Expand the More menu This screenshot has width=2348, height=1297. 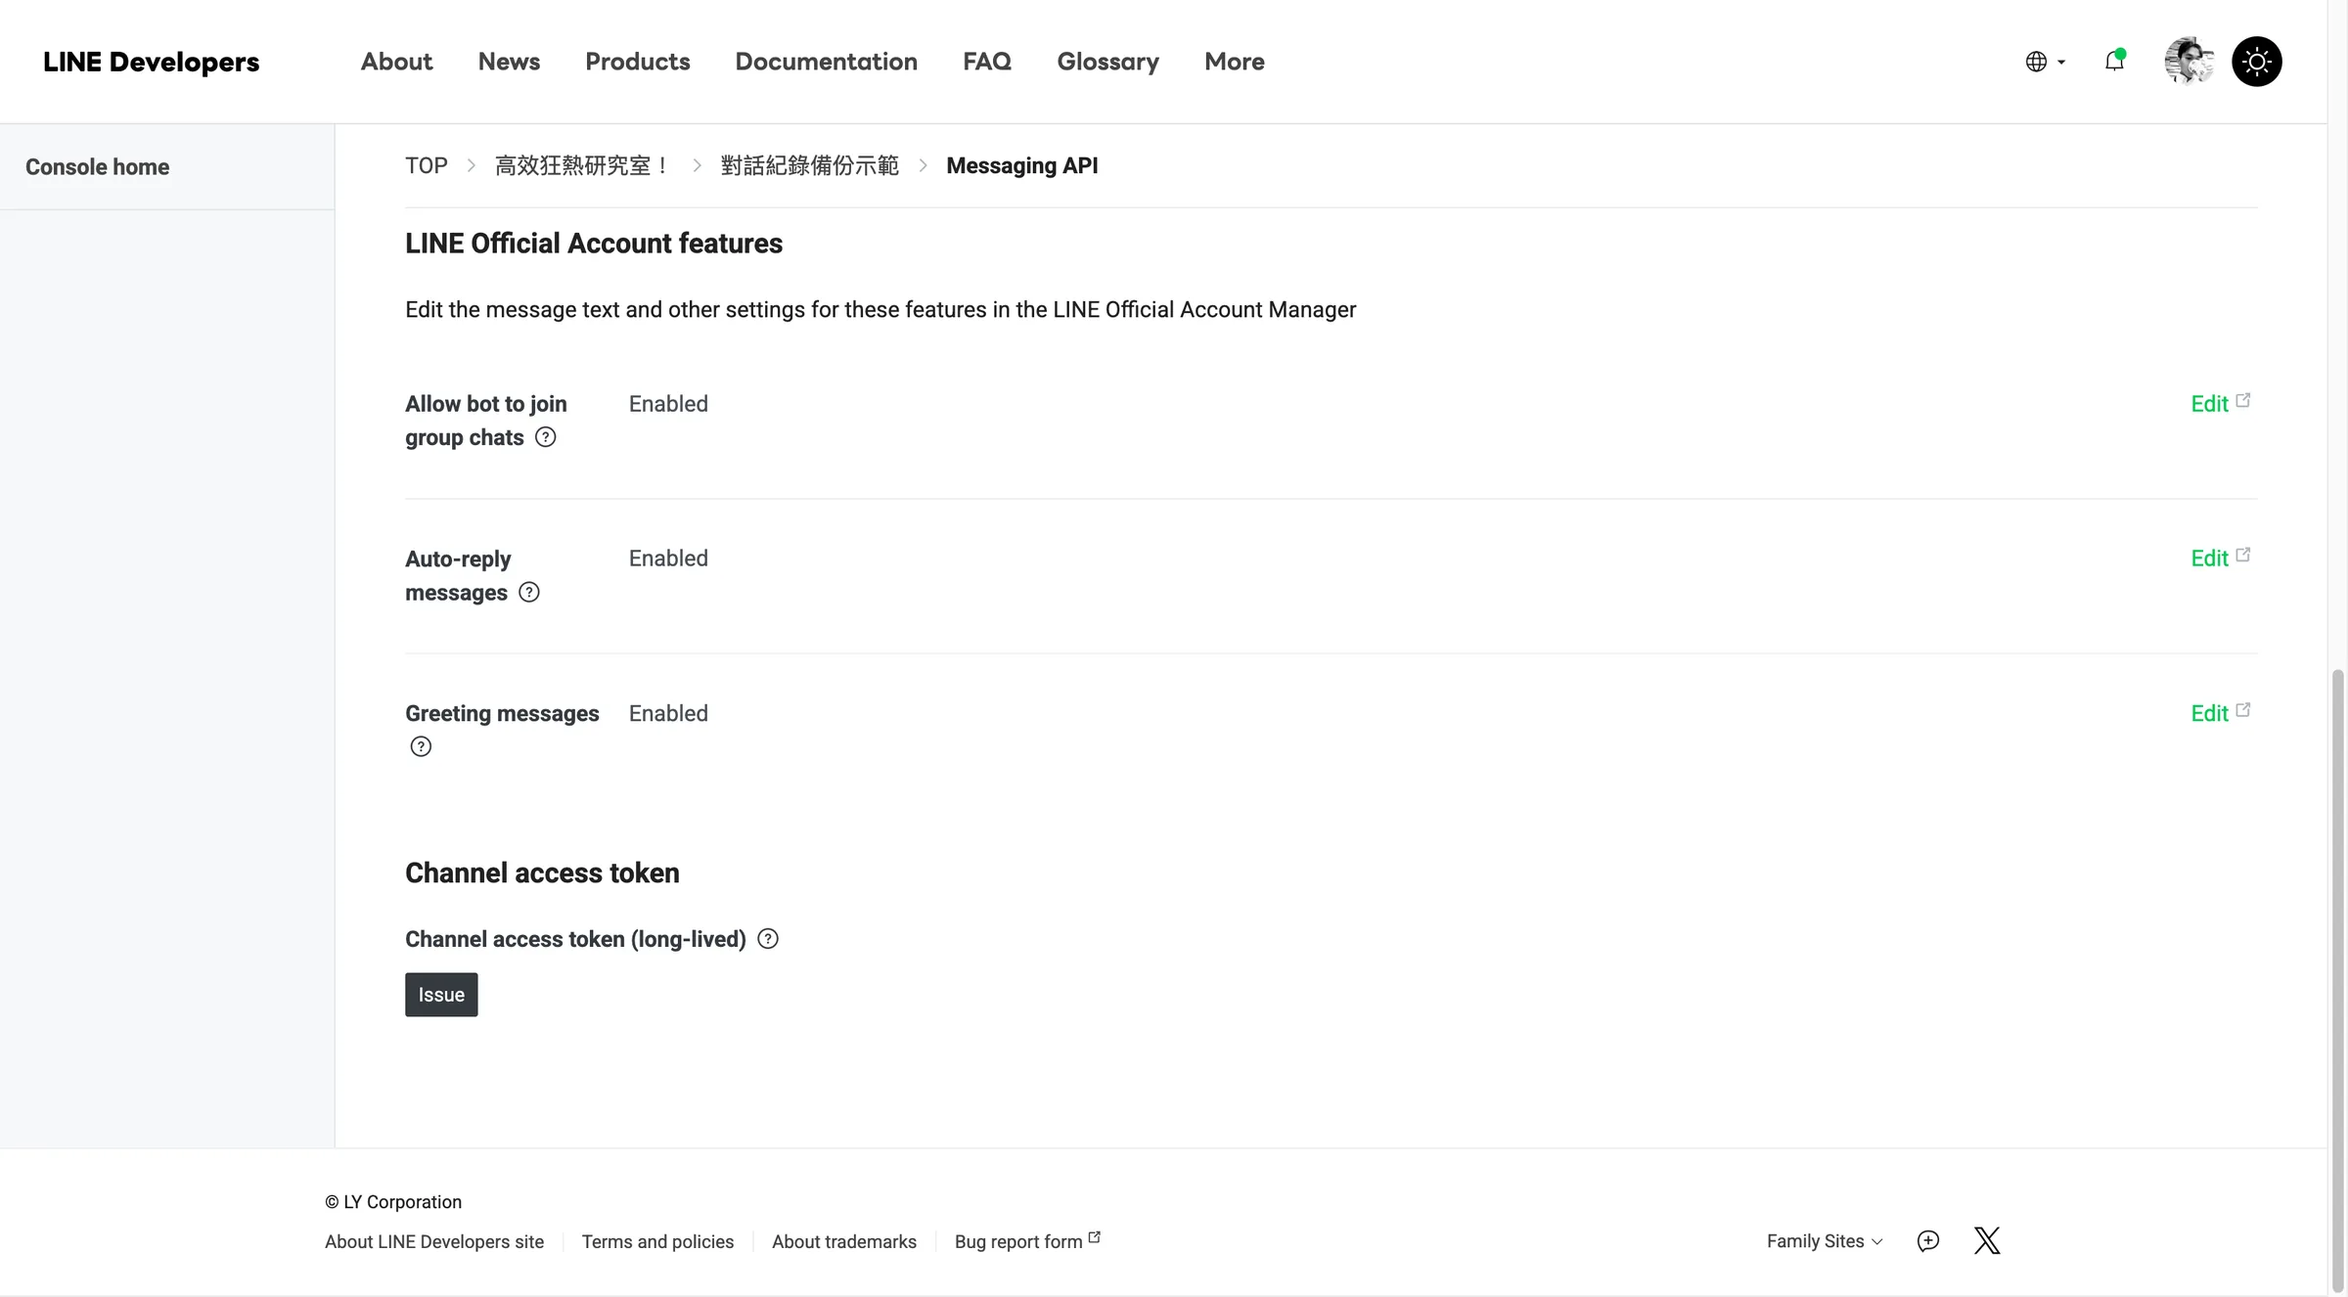(x=1235, y=62)
